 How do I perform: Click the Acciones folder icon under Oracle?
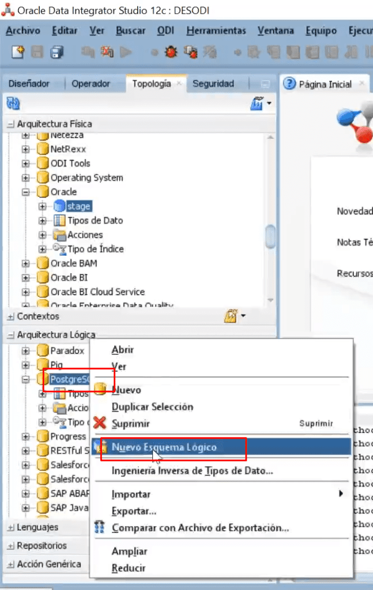pyautogui.click(x=59, y=235)
